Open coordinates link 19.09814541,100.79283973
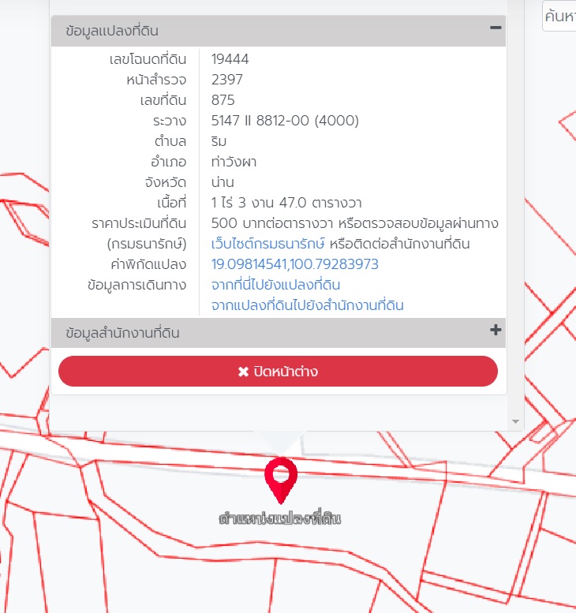This screenshot has width=576, height=613. click(x=295, y=264)
